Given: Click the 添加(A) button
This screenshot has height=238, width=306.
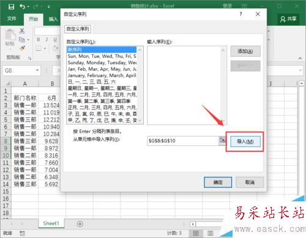Looking at the screenshot, I should [x=245, y=51].
